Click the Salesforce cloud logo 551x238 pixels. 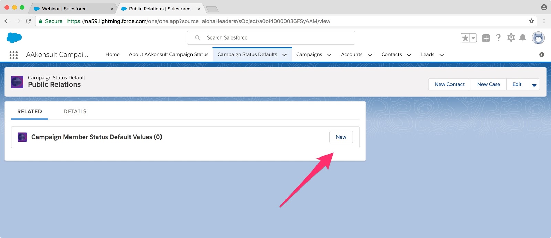click(x=14, y=37)
